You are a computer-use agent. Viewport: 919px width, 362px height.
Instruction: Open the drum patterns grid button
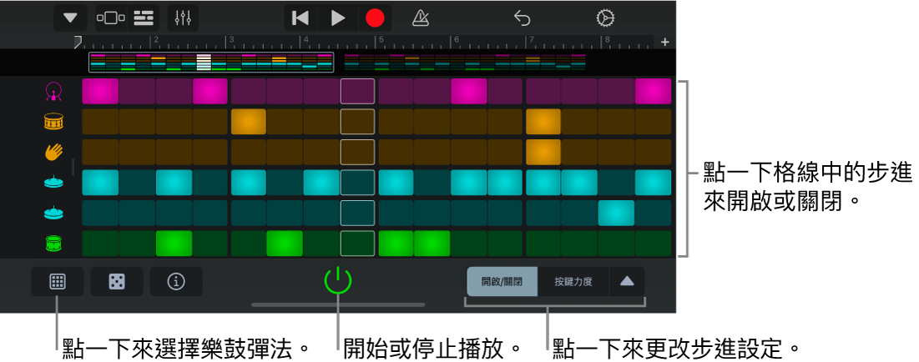click(x=58, y=282)
